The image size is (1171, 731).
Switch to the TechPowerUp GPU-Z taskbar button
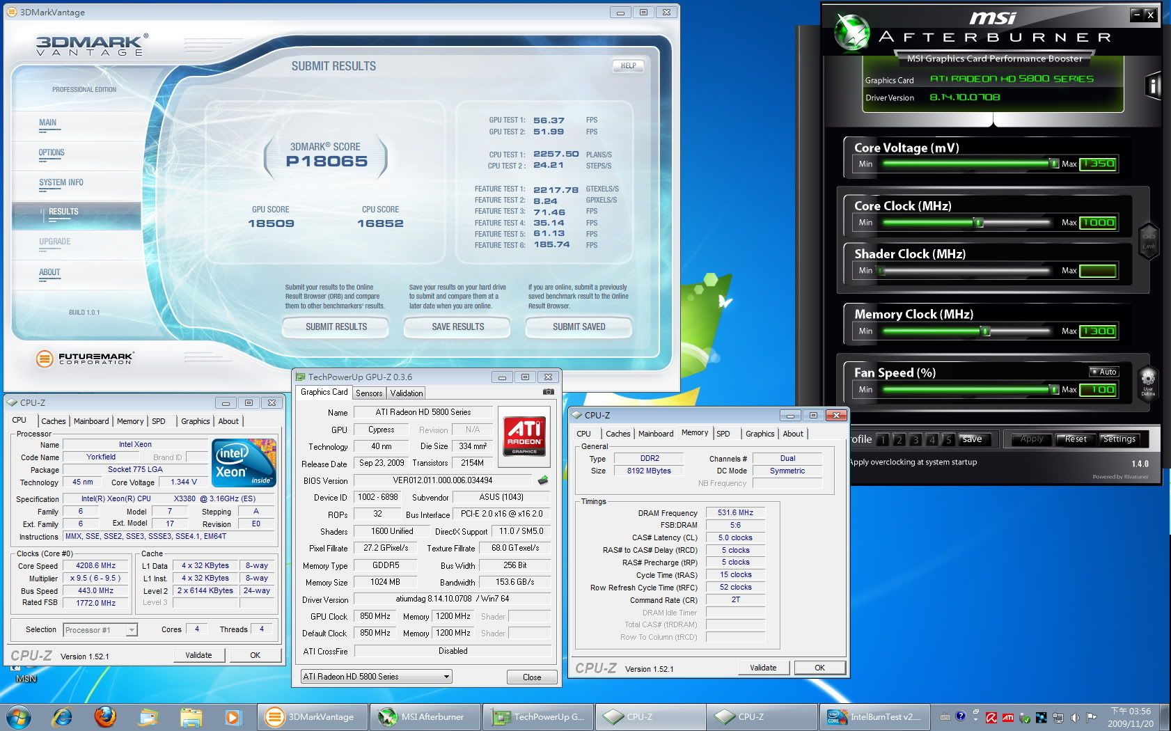click(x=538, y=716)
